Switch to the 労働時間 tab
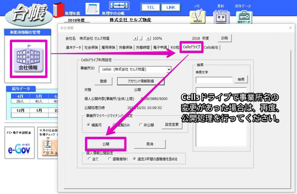Viewport: 297px width, 194px height. pyautogui.click(x=143, y=47)
